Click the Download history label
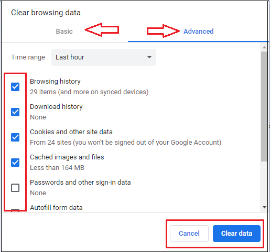Viewport: 270px width, 252px height. point(56,107)
